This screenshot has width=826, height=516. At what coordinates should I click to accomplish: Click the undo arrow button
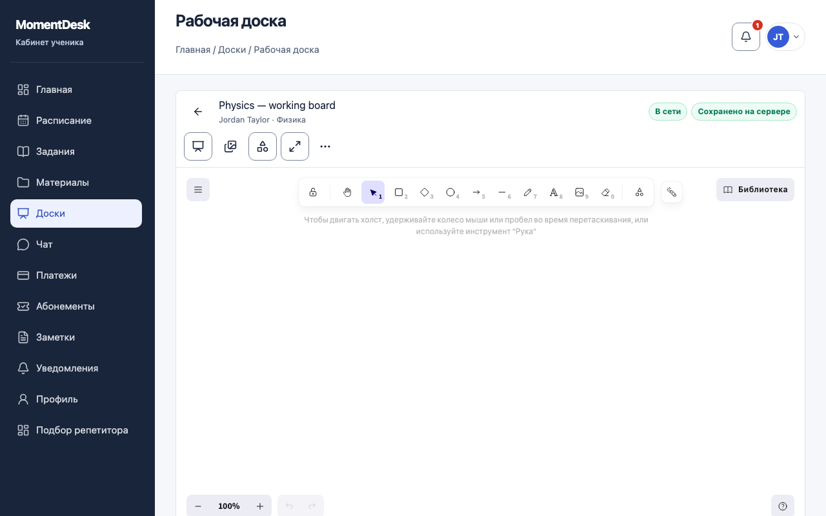(289, 506)
